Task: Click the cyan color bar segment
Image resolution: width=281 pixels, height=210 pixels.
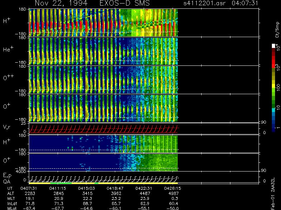Action: (x=273, y=110)
